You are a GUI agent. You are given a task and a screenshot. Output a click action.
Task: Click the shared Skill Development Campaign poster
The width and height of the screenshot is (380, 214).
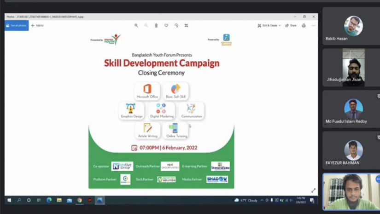pyautogui.click(x=161, y=110)
